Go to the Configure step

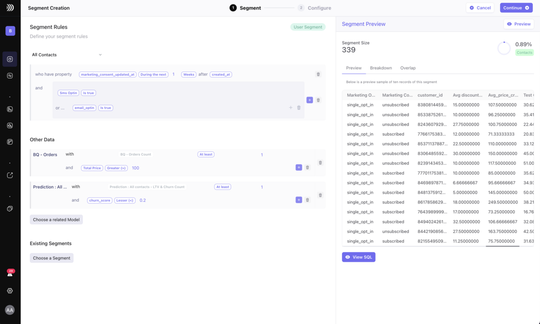tap(314, 8)
